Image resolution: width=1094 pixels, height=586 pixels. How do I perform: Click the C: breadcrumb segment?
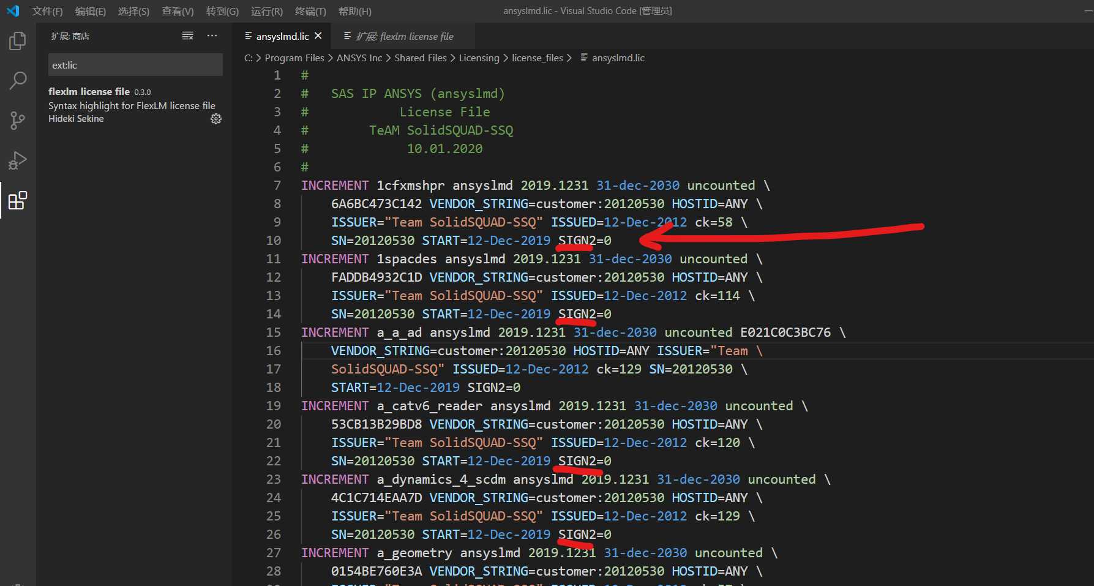click(248, 58)
